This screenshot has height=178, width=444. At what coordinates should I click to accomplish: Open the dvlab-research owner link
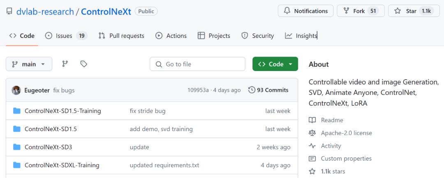[x=45, y=11]
